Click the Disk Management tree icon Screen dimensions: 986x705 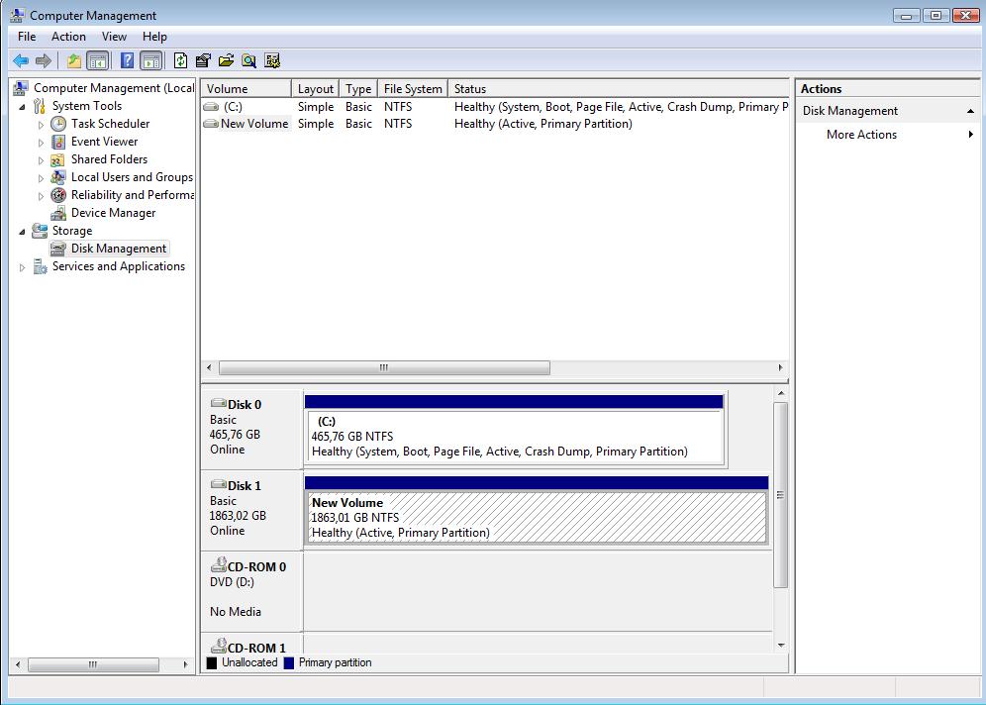tap(58, 249)
